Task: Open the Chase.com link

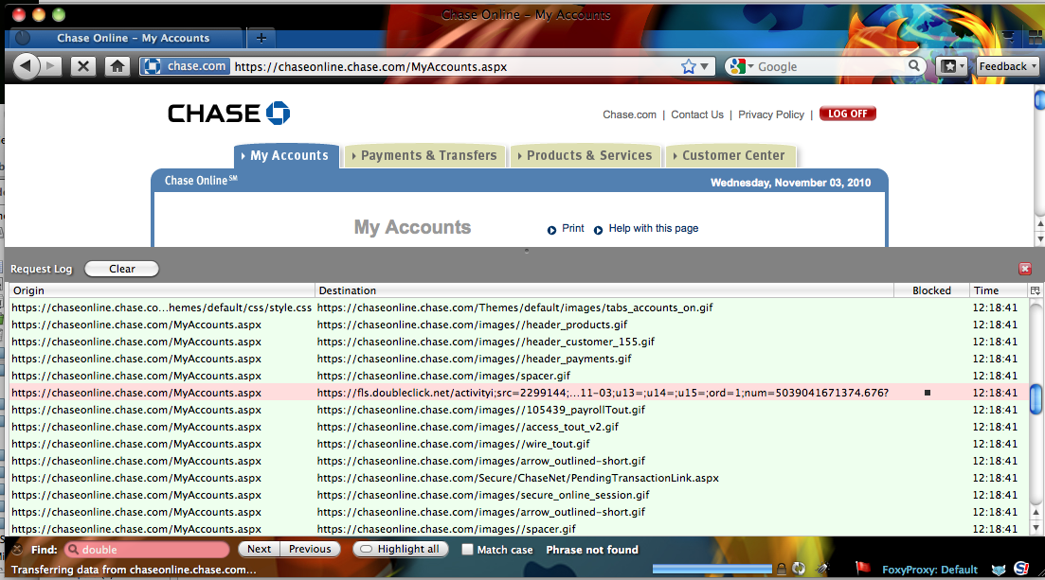Action: pyautogui.click(x=629, y=114)
